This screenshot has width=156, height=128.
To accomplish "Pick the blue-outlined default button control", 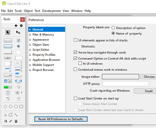I will (8, 46).
